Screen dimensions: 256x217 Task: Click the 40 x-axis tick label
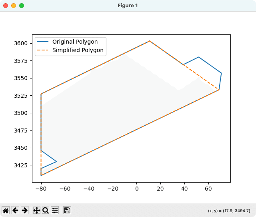(x=184, y=189)
